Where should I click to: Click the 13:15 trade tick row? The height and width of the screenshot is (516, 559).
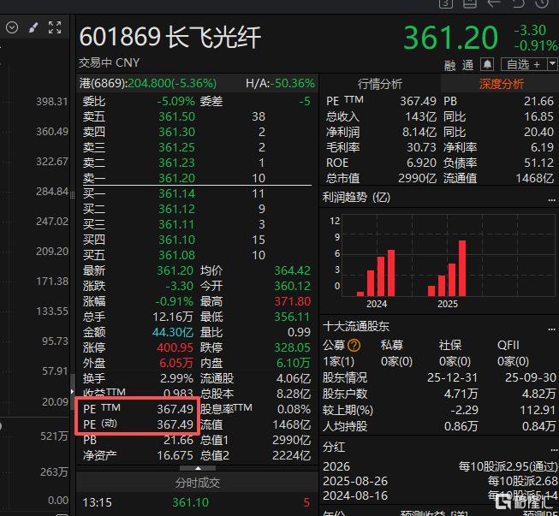pos(198,502)
